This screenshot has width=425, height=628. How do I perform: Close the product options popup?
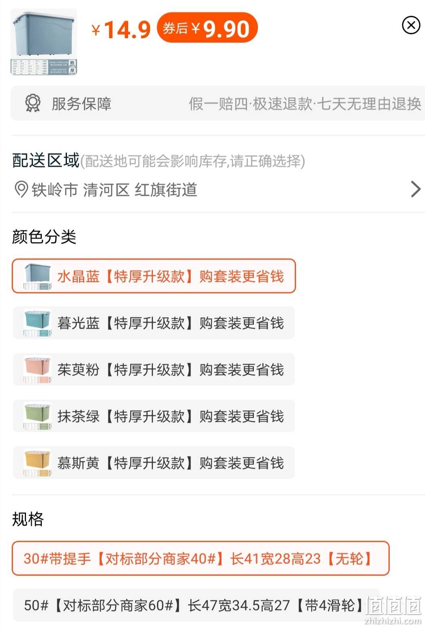click(x=411, y=25)
